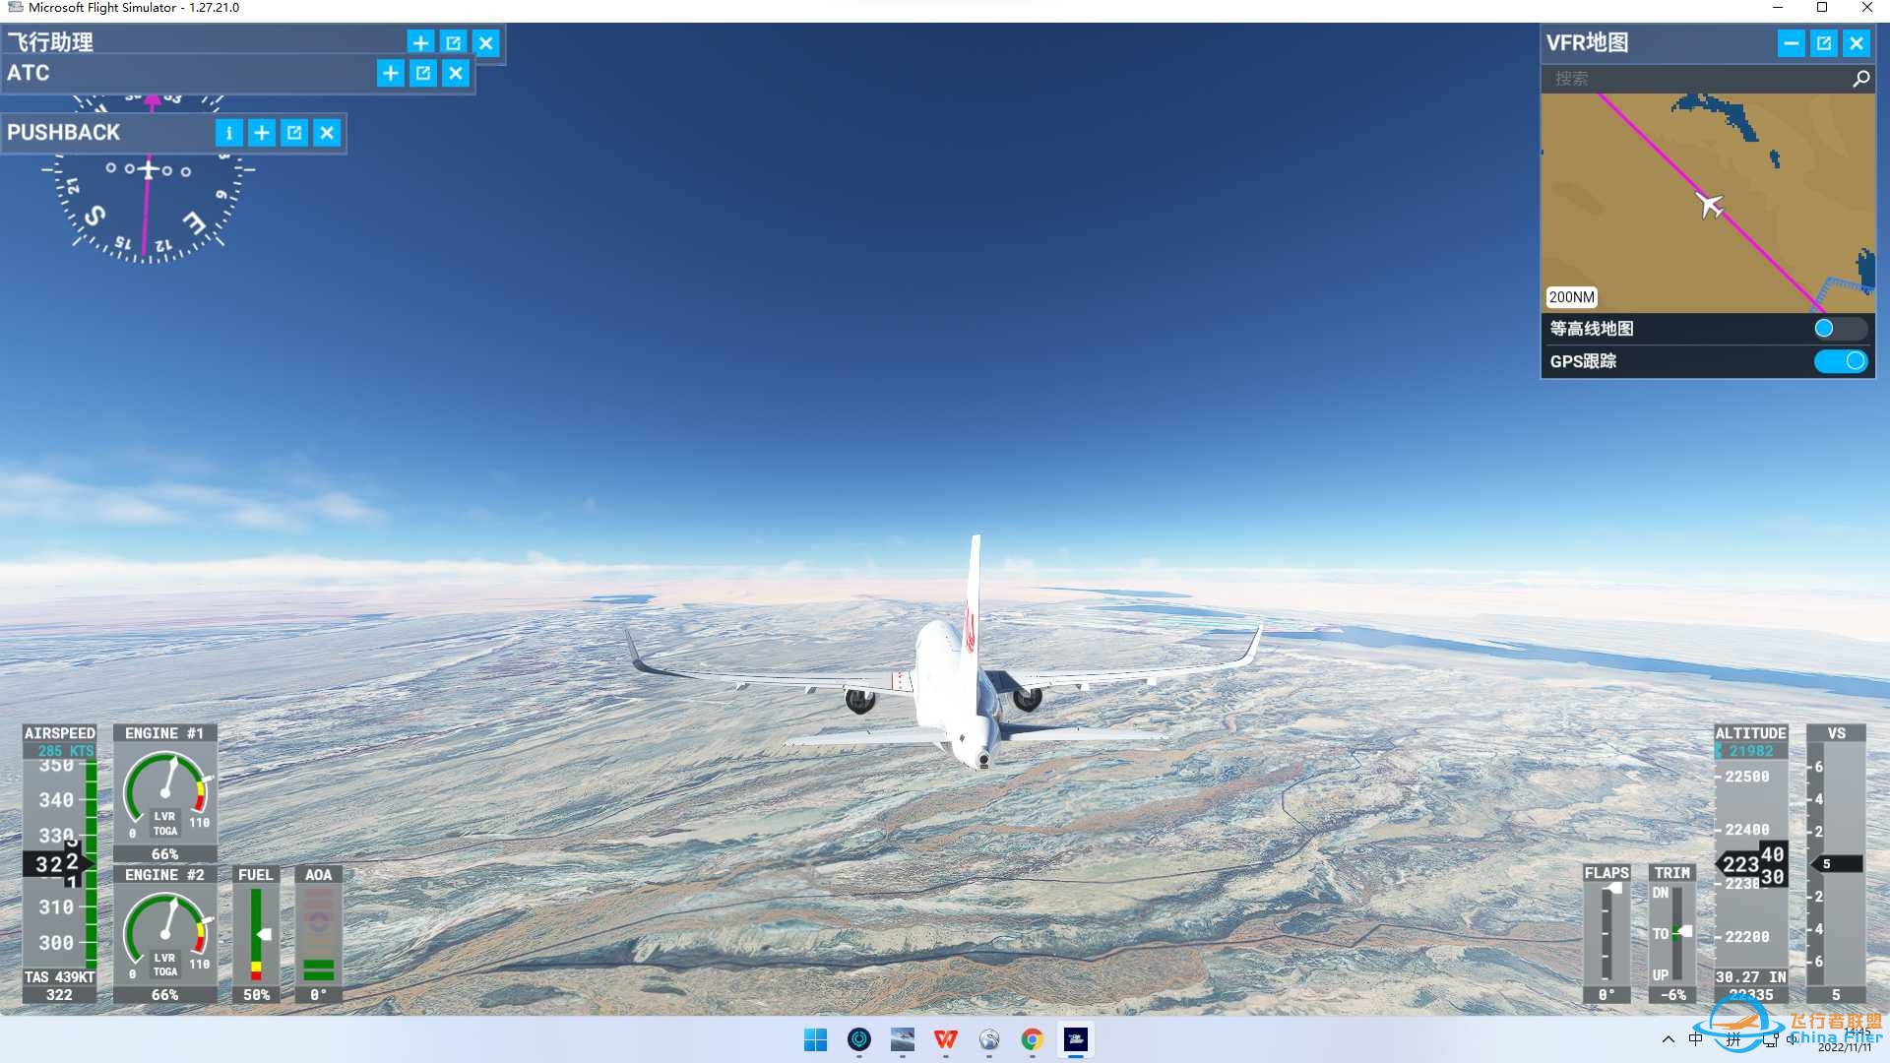Image resolution: width=1890 pixels, height=1063 pixels.
Task: Click the airplane marker on VFR map
Action: point(1710,205)
